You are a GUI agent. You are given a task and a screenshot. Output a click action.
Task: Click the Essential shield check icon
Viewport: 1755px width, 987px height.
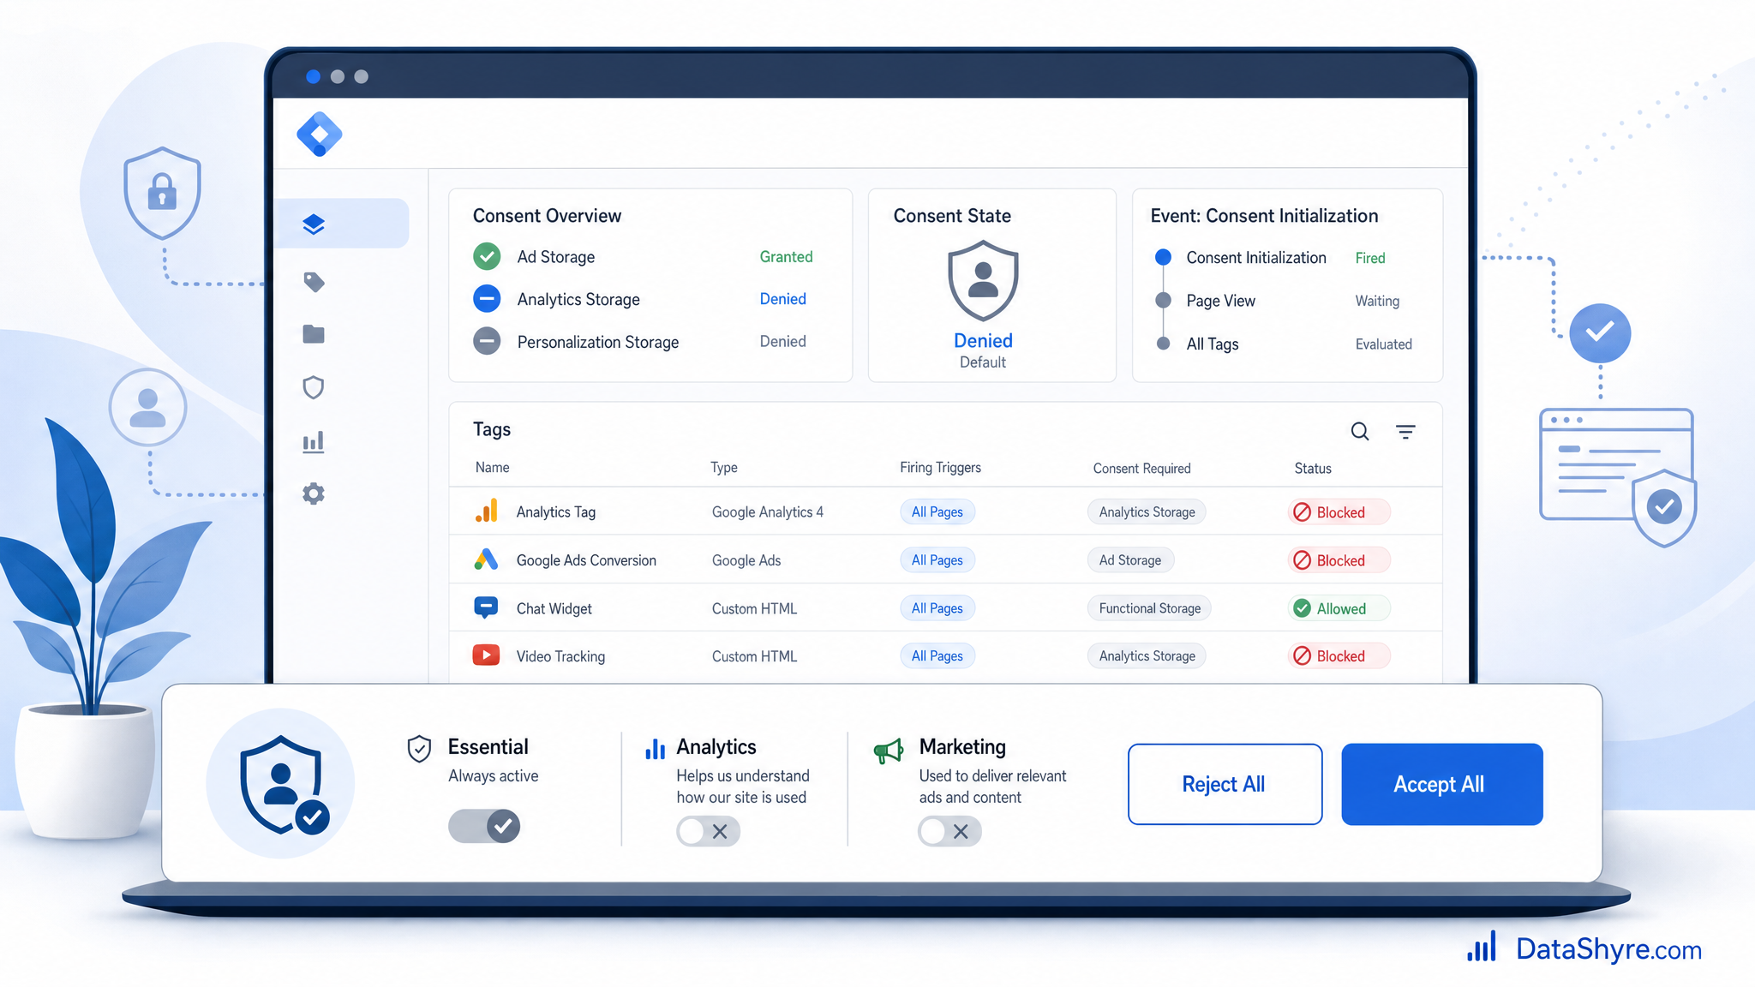point(419,749)
